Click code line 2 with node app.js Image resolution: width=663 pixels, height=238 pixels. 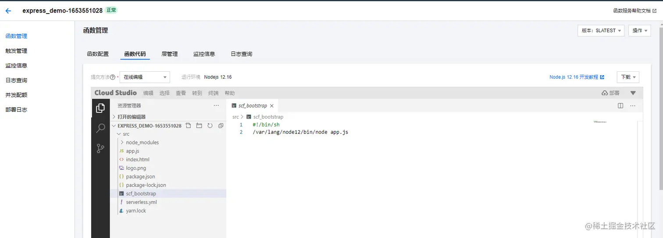pyautogui.click(x=300, y=132)
